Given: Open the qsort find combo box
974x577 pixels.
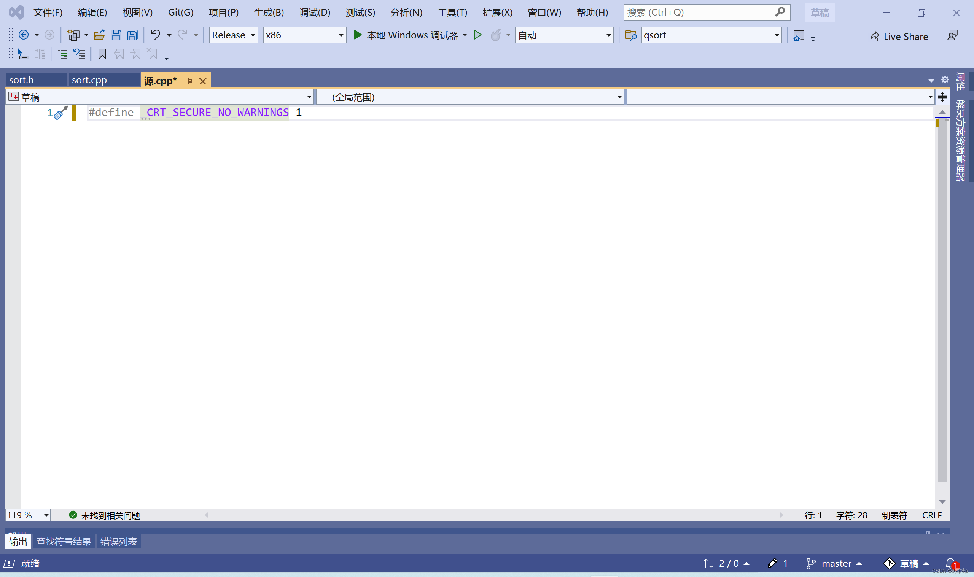Looking at the screenshot, I should tap(711, 35).
